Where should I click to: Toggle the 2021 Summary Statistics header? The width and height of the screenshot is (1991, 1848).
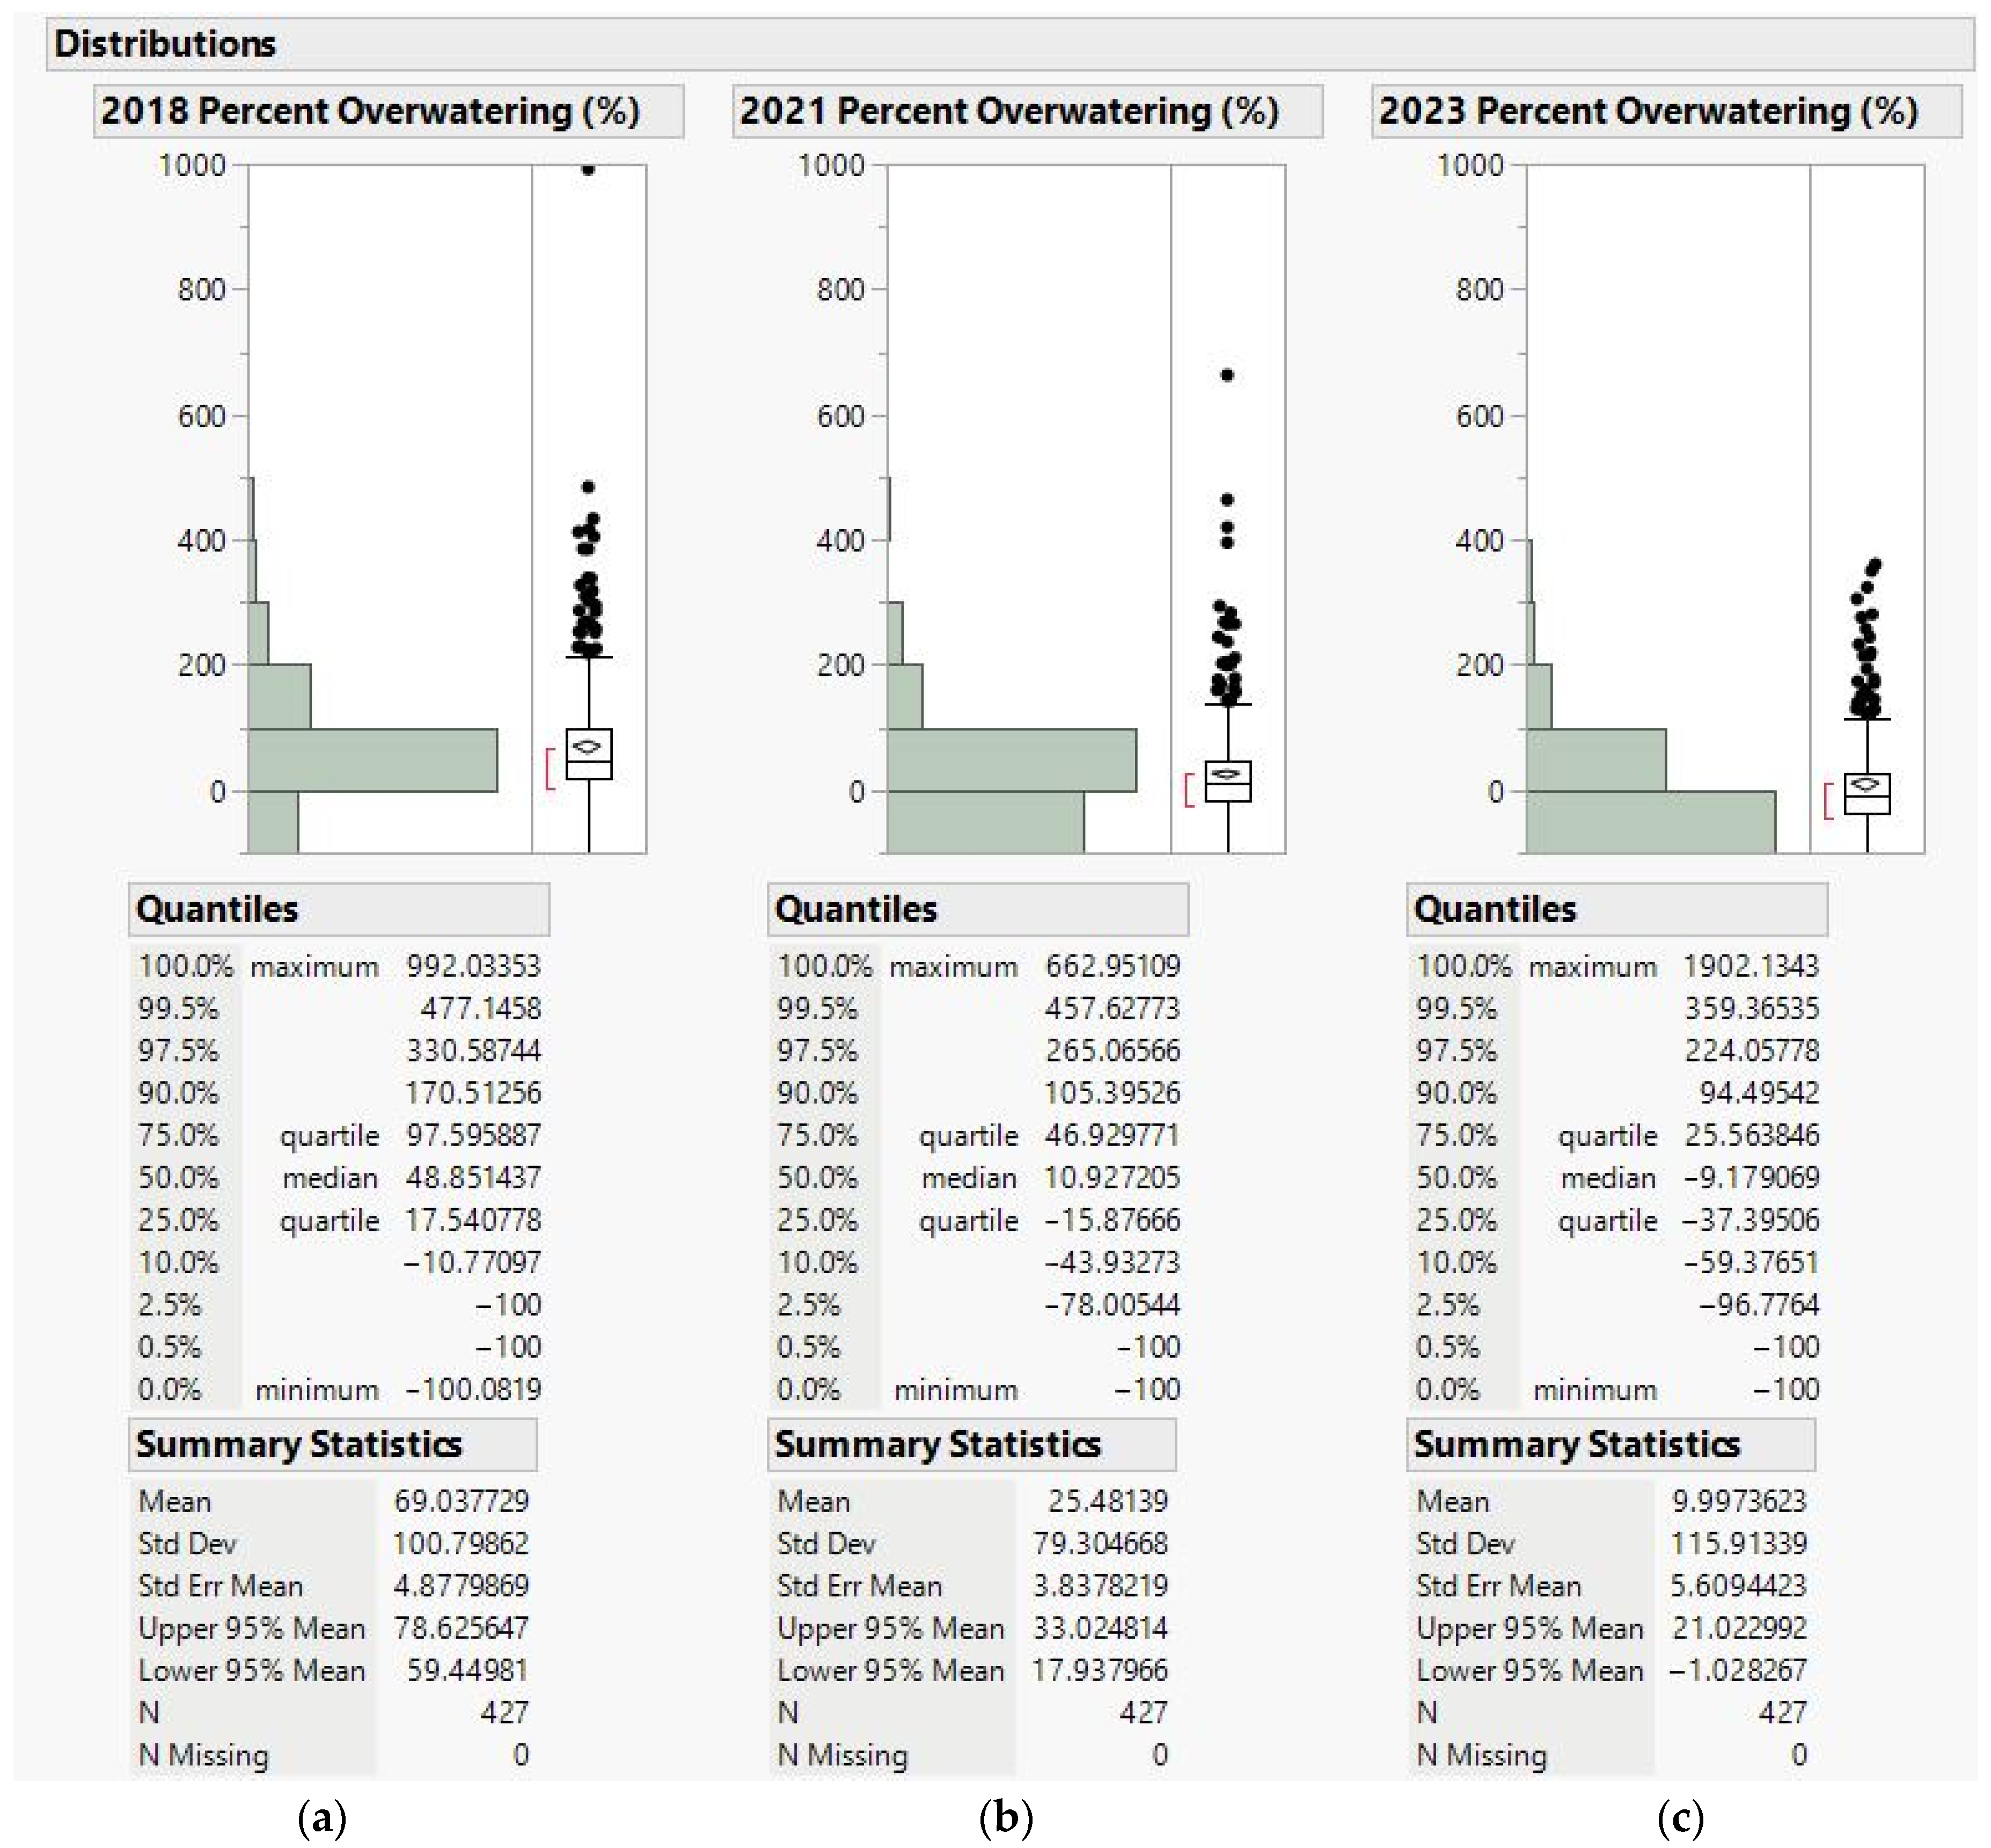tap(937, 1445)
